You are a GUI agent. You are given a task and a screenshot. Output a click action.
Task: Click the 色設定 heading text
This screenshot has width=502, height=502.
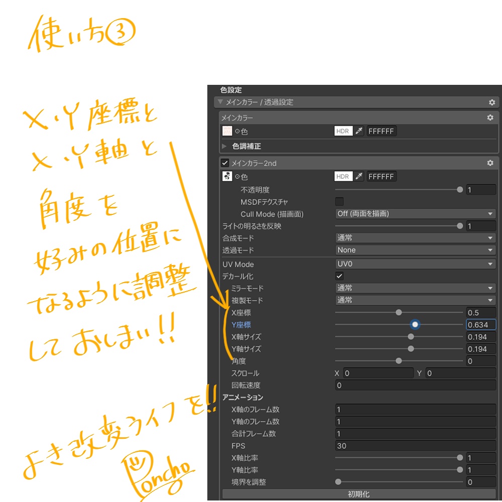[x=231, y=90]
